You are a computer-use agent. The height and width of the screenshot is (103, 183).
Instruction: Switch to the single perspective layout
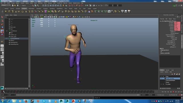(2, 46)
